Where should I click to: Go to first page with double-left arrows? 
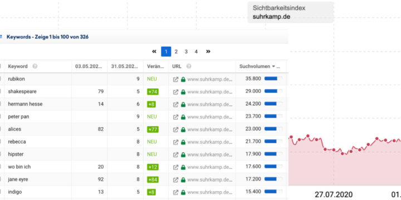tap(154, 52)
